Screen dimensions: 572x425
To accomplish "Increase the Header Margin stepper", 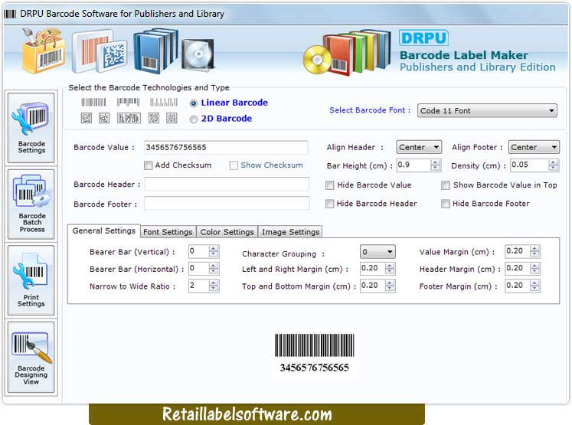I will point(534,266).
